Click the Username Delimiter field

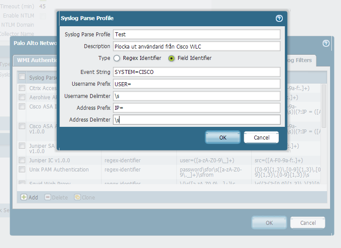[x=197, y=96]
